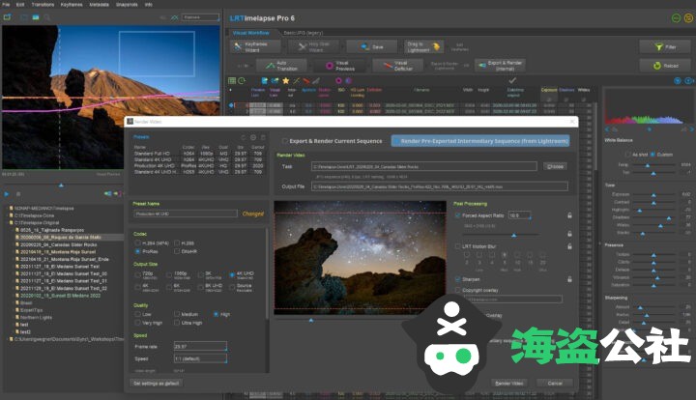Click the green new folder icon in top-left toolbar
Image resolution: width=696 pixels, height=400 pixels.
7,16
